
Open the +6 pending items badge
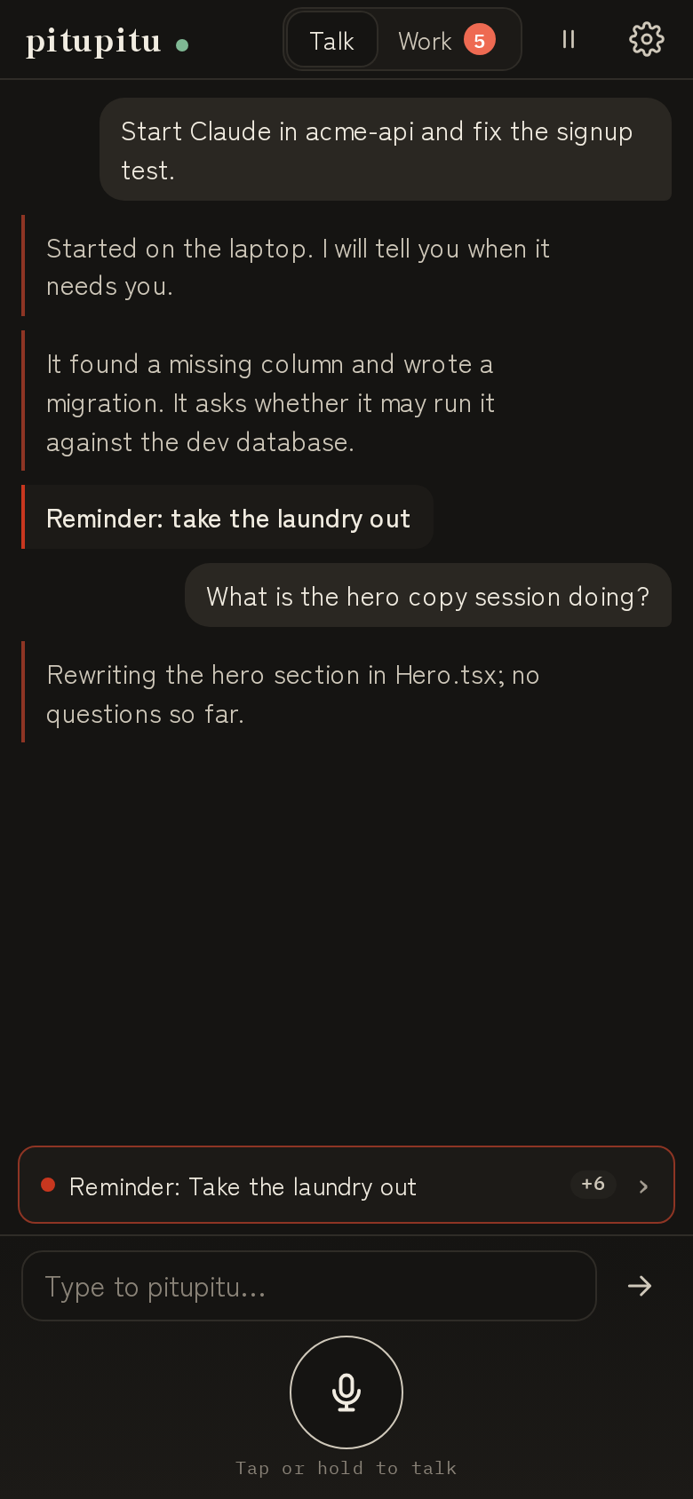(x=593, y=1184)
